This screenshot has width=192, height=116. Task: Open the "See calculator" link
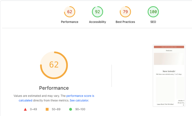click(79, 100)
